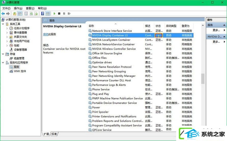The height and width of the screenshot is (141, 227).
Task: Expand the 任务计划程序 tree node
Action: pyautogui.click(x=7, y=28)
